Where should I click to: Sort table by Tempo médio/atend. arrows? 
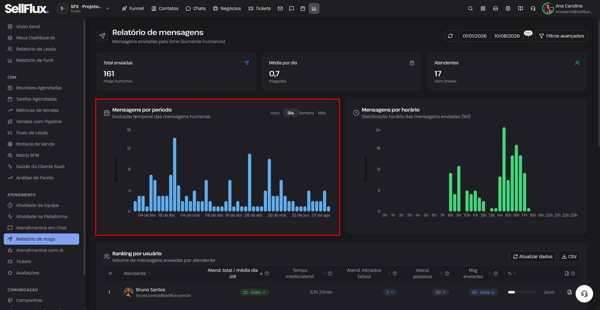pyautogui.click(x=324, y=273)
